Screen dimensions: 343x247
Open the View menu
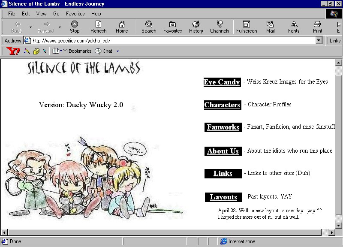(41, 14)
